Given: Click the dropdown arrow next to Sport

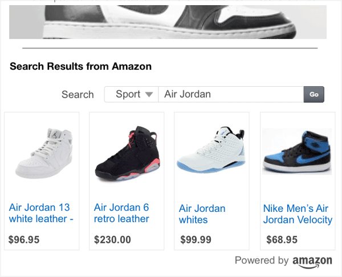Looking at the screenshot, I should pyautogui.click(x=149, y=95).
